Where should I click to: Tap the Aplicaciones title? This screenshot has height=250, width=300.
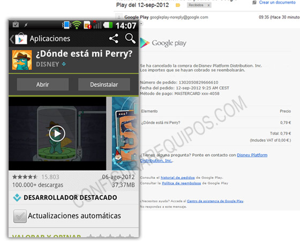coord(50,39)
